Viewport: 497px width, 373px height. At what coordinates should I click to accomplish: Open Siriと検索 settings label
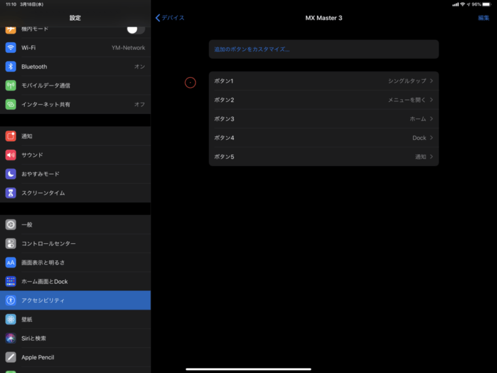click(34, 338)
